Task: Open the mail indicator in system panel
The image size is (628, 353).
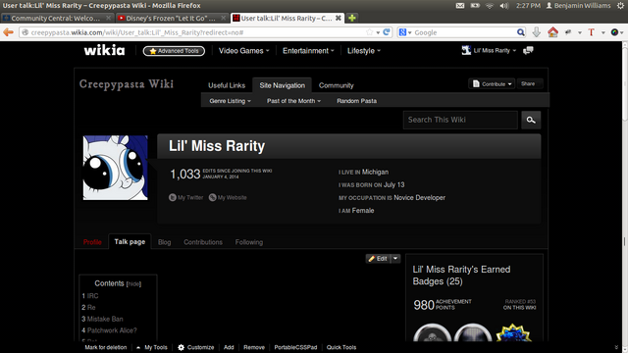Action: [460, 6]
